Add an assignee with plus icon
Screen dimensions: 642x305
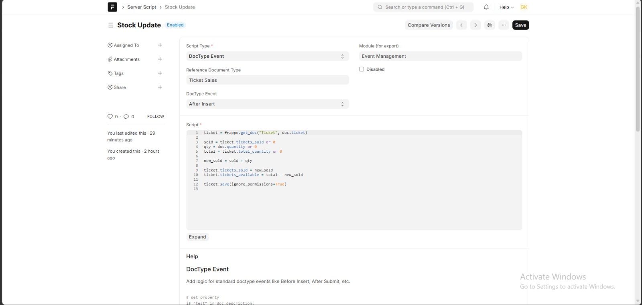[x=160, y=45]
